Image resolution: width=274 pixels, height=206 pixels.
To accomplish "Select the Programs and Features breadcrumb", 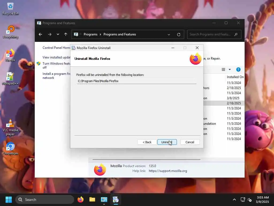I will point(120,34).
